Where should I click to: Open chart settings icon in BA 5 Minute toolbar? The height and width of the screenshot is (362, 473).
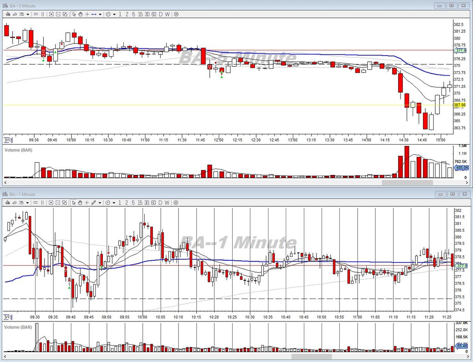point(22,14)
